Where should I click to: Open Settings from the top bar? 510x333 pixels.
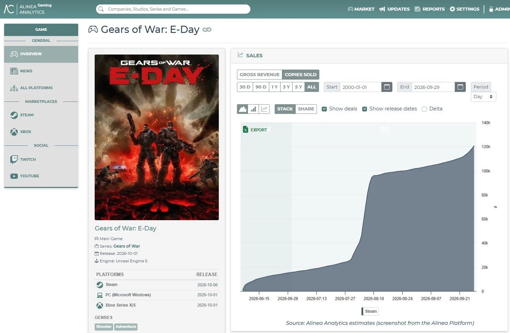(464, 9)
